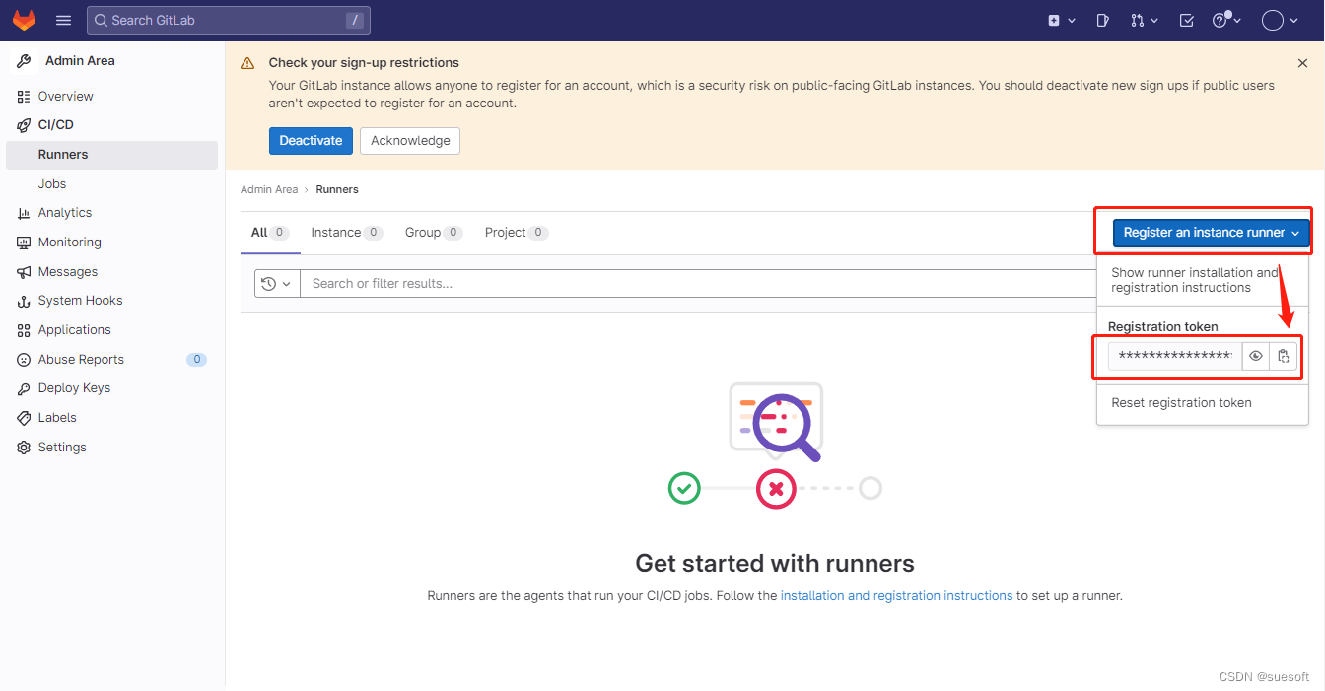The height and width of the screenshot is (691, 1325).
Task: Click the Admin Area breadcrumb link
Action: pos(269,189)
